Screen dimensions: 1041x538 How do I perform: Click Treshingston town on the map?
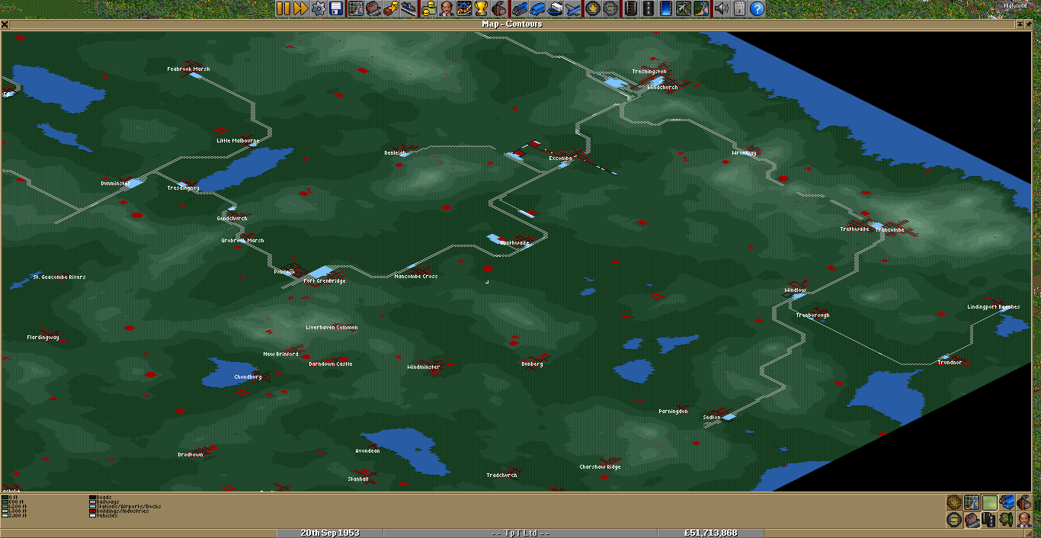[x=649, y=72]
